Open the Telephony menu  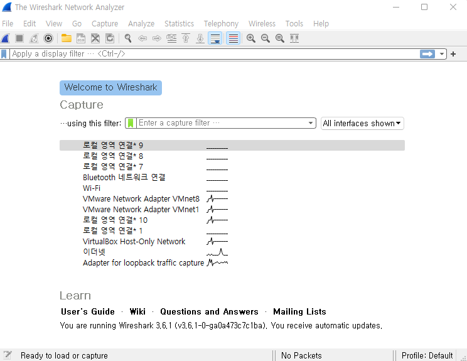221,23
